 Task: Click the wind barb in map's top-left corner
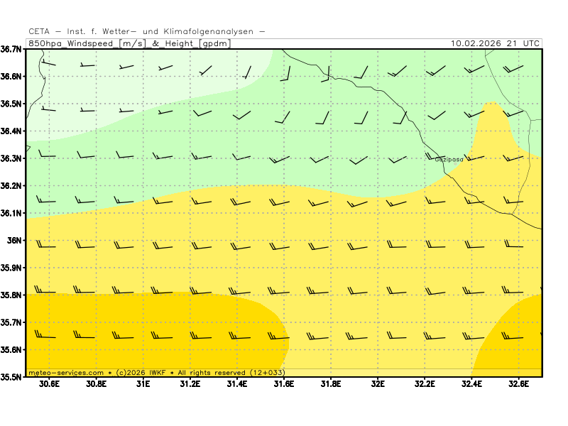coord(48,63)
